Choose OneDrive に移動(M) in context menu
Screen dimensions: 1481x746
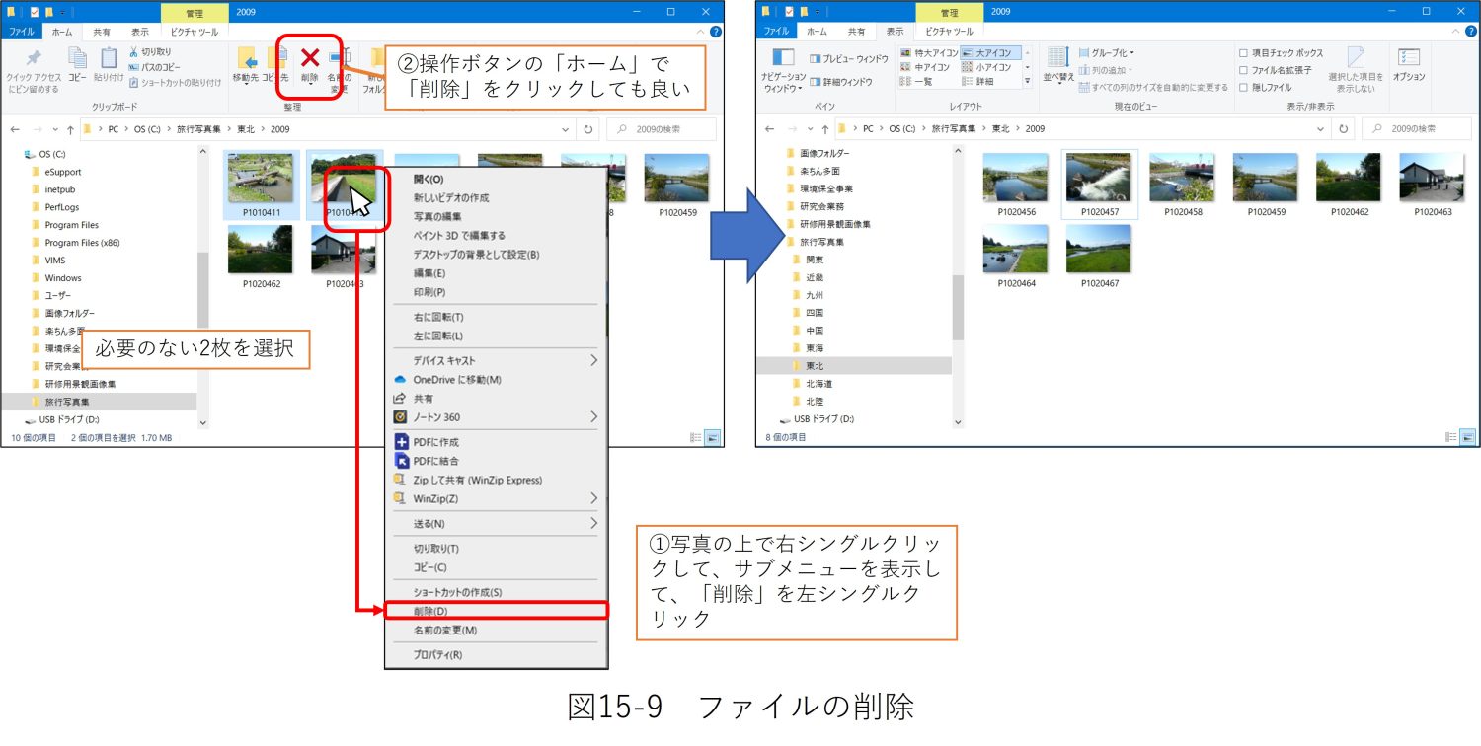click(x=497, y=380)
